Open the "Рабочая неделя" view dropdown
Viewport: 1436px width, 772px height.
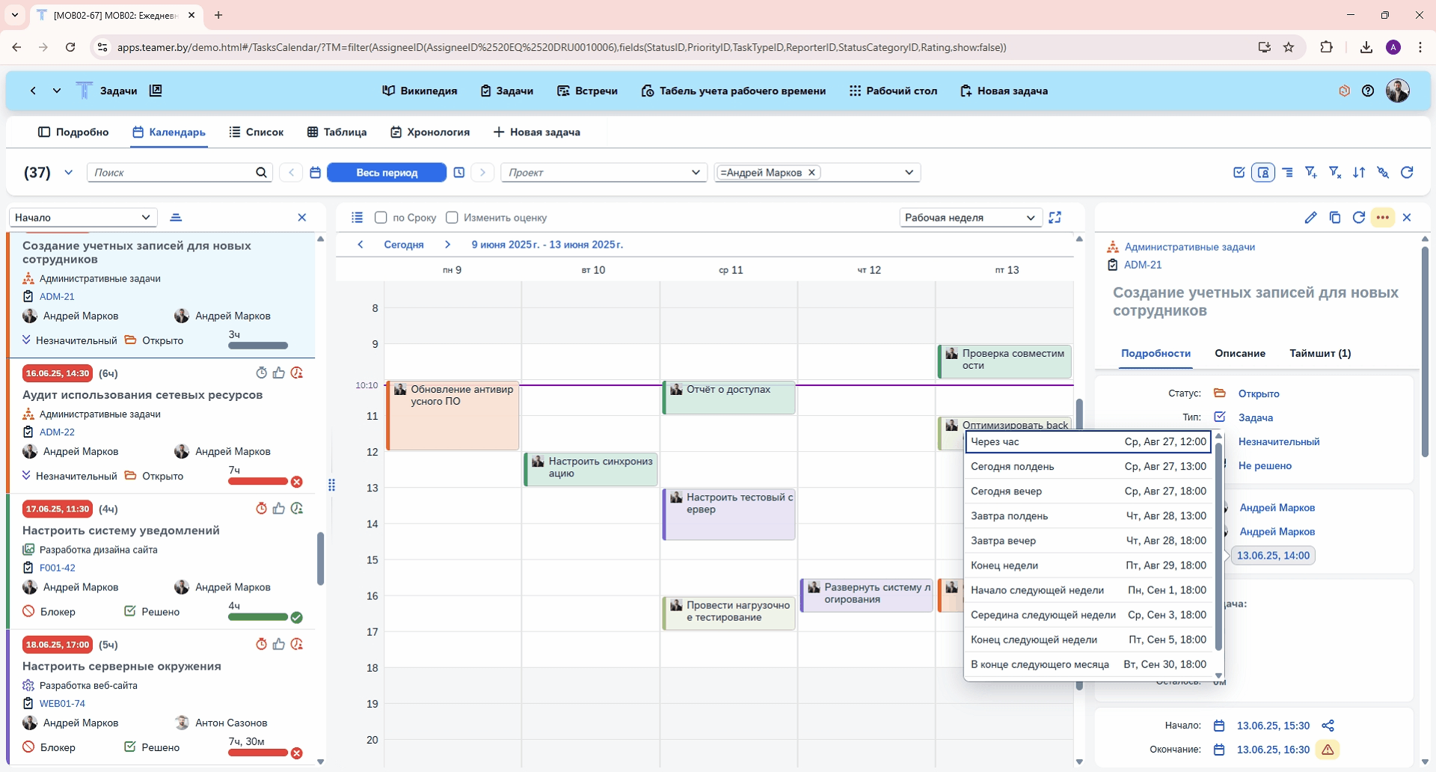pyautogui.click(x=969, y=218)
